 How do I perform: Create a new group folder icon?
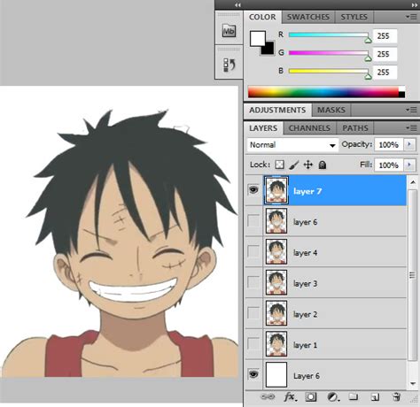click(354, 396)
